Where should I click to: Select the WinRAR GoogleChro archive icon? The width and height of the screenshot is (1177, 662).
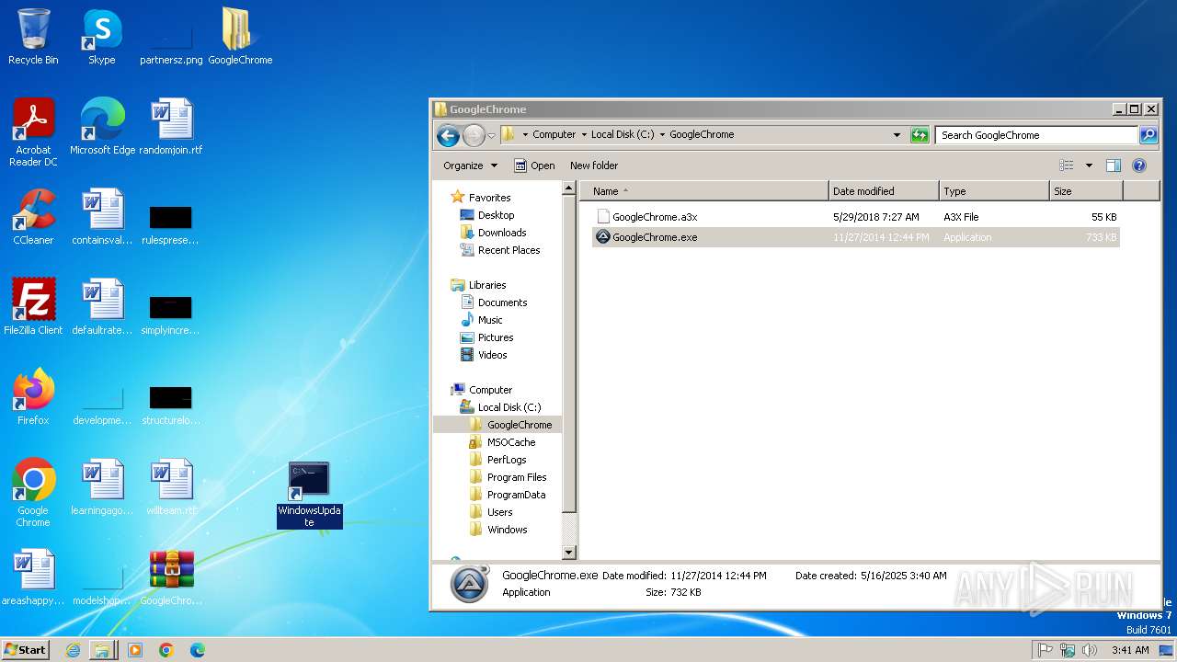tap(171, 577)
